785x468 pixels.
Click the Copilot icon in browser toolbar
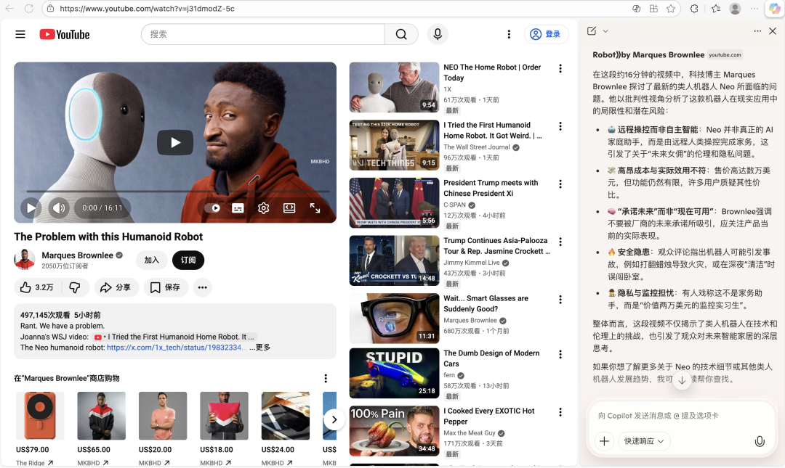click(x=774, y=9)
